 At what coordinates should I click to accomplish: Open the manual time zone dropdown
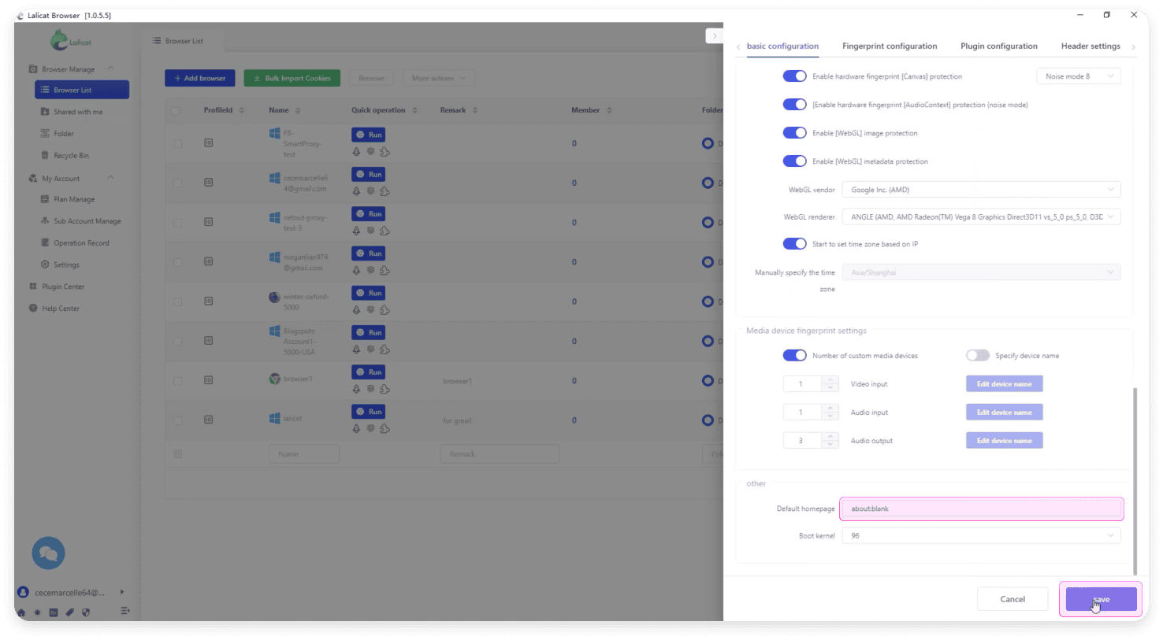click(981, 272)
